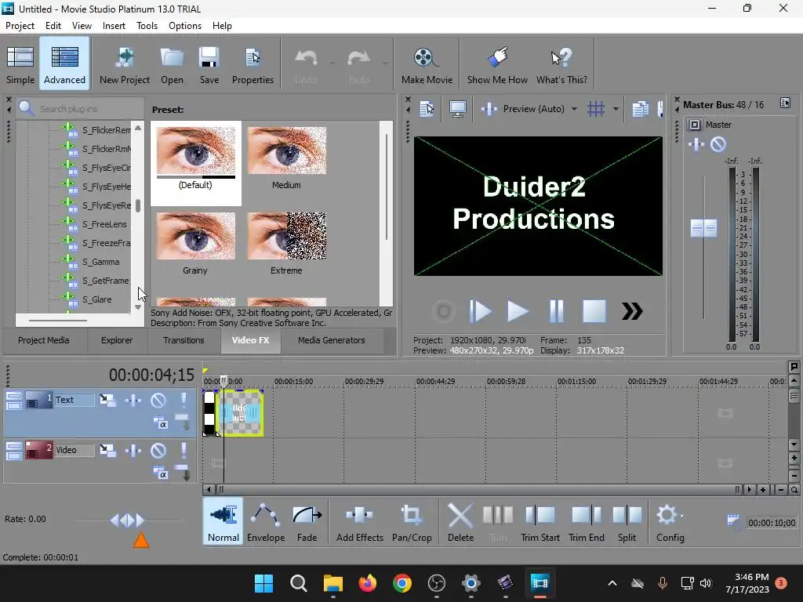This screenshot has width=803, height=602.
Task: Play from start button
Action: 480,311
